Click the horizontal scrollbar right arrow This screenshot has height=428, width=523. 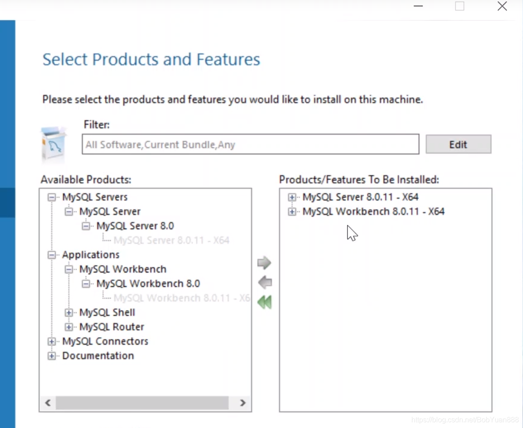pos(243,403)
